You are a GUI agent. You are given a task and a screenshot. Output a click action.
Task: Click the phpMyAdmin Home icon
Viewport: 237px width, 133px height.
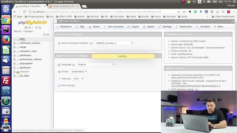coord(26,27)
